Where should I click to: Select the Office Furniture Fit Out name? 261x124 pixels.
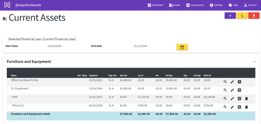point(24,80)
